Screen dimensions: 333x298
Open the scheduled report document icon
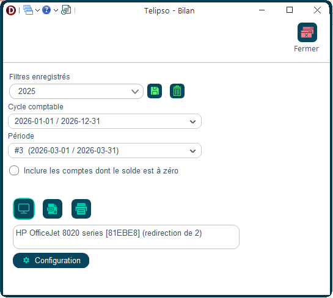[x=66, y=10]
